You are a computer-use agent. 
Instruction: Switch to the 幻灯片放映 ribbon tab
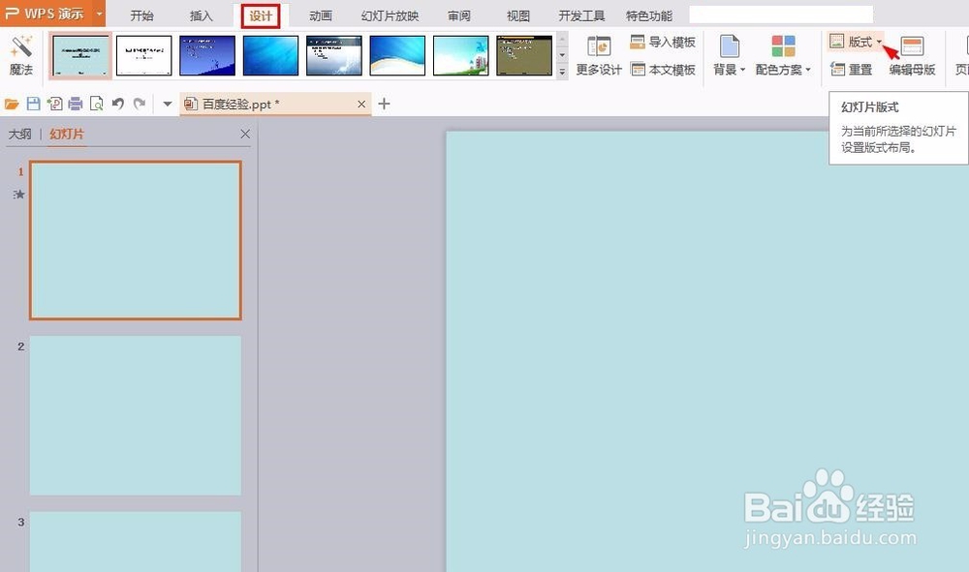[x=390, y=16]
